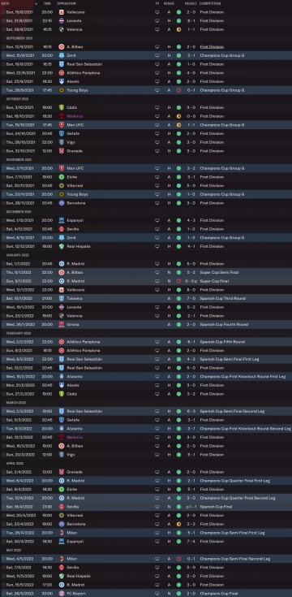Click the Atalanta badge in the 16/2/2022 row

pos(61,376)
